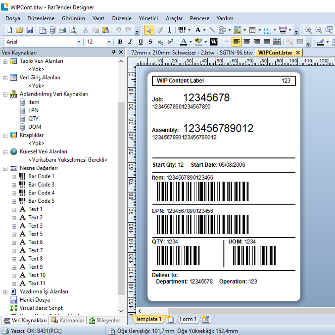
Task: Toggle Bold text formatting
Action: [x=120, y=42]
